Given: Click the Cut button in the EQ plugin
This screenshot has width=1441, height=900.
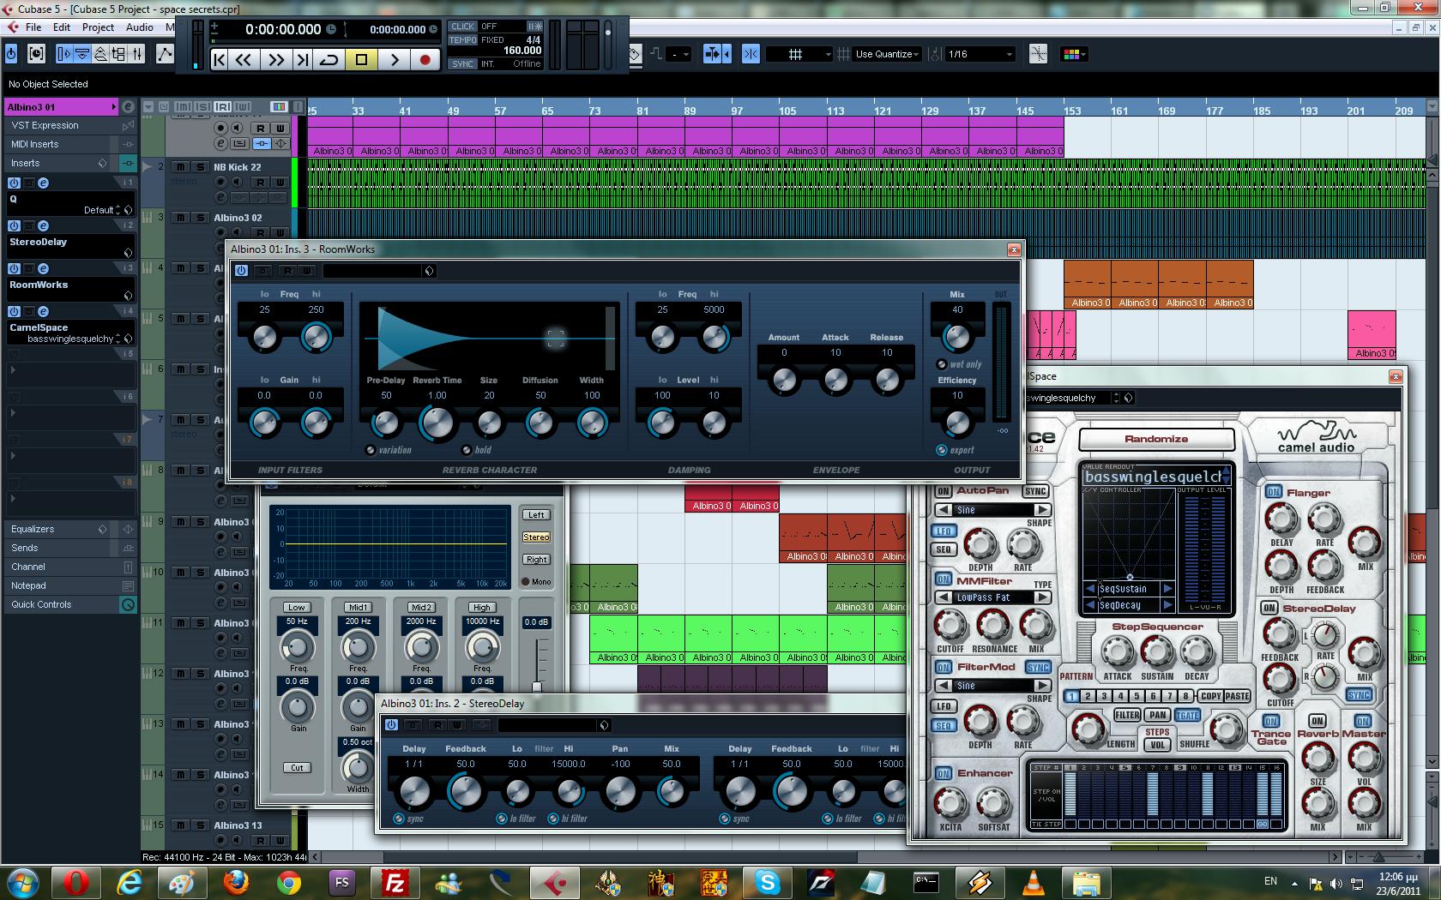Looking at the screenshot, I should (x=297, y=767).
